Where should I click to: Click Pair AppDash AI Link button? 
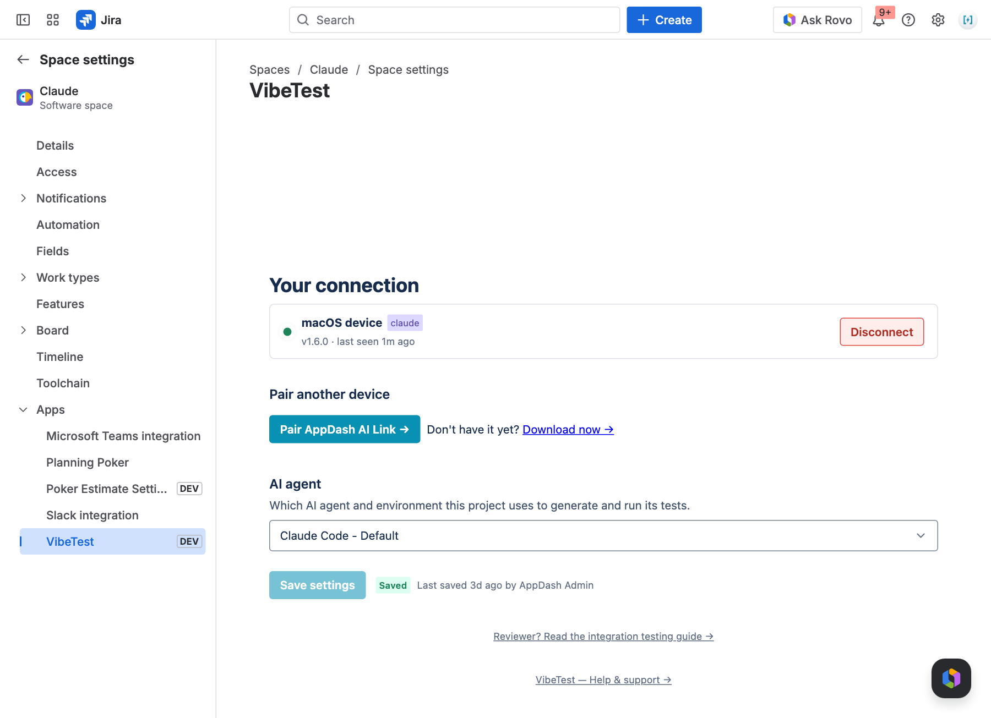[345, 429]
